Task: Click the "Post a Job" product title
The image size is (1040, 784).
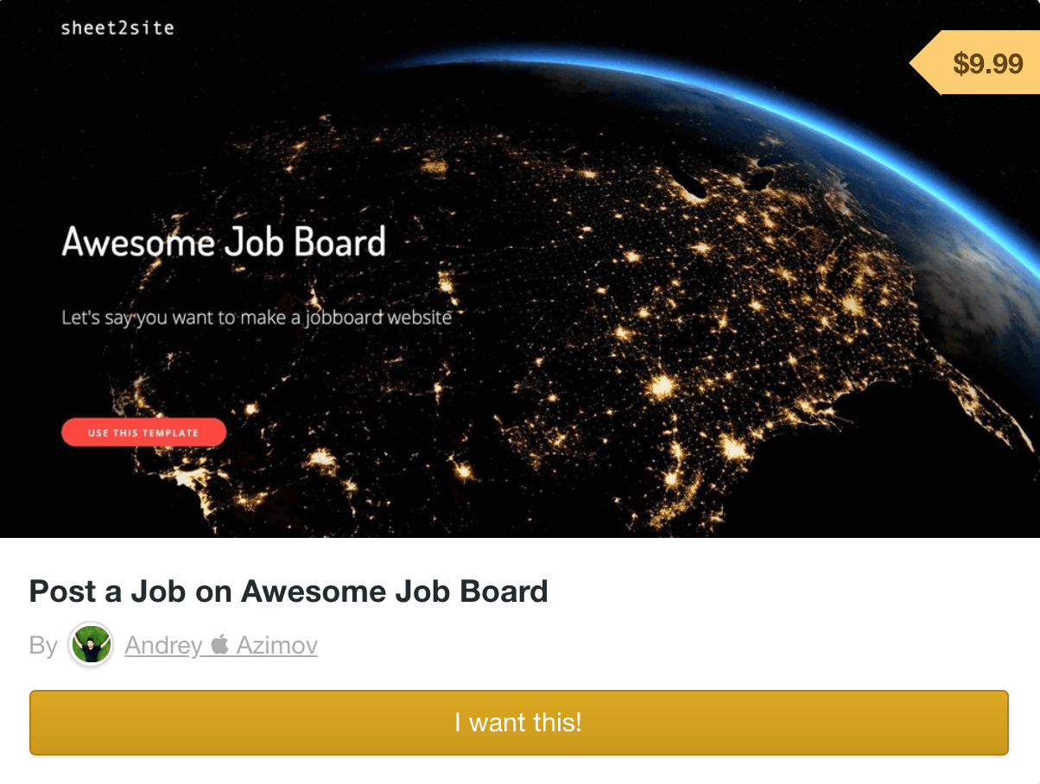Action: pos(289,591)
